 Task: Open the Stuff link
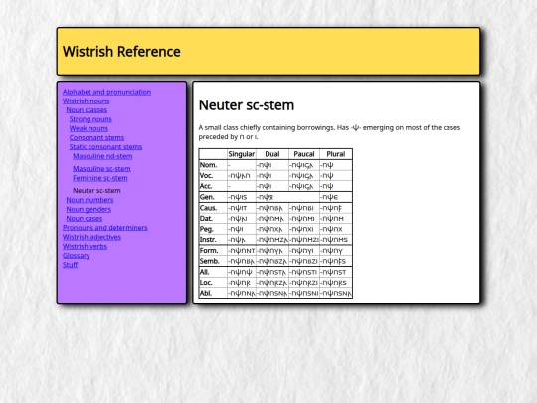tap(71, 265)
